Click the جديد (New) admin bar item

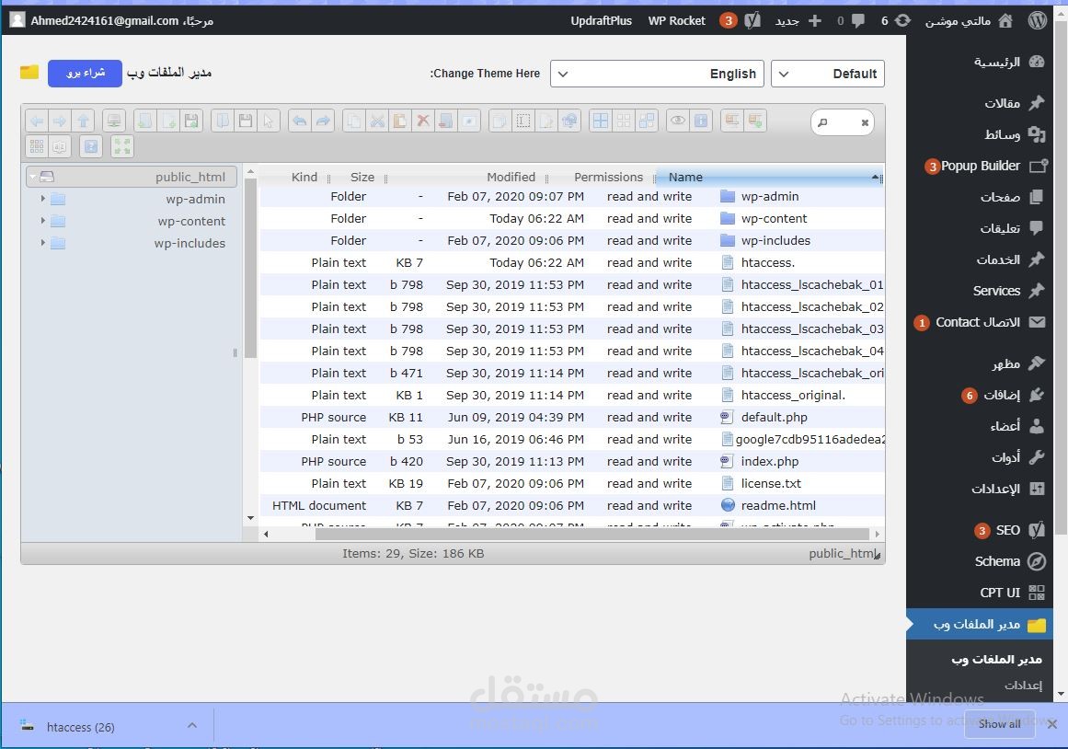[797, 20]
